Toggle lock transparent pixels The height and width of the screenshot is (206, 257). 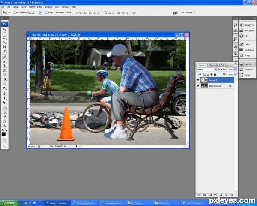click(205, 74)
